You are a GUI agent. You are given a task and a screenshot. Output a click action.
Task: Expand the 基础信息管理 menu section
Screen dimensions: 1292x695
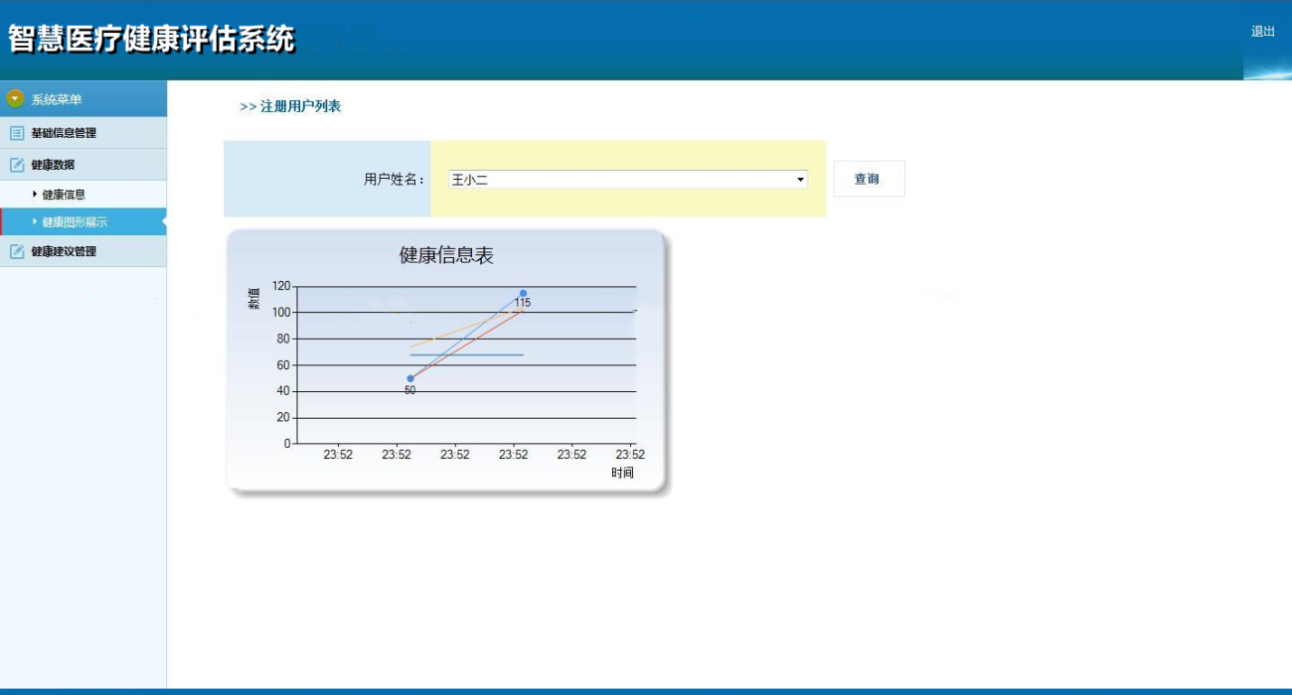pos(64,133)
